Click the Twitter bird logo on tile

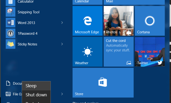pyautogui.click(x=160, y=63)
